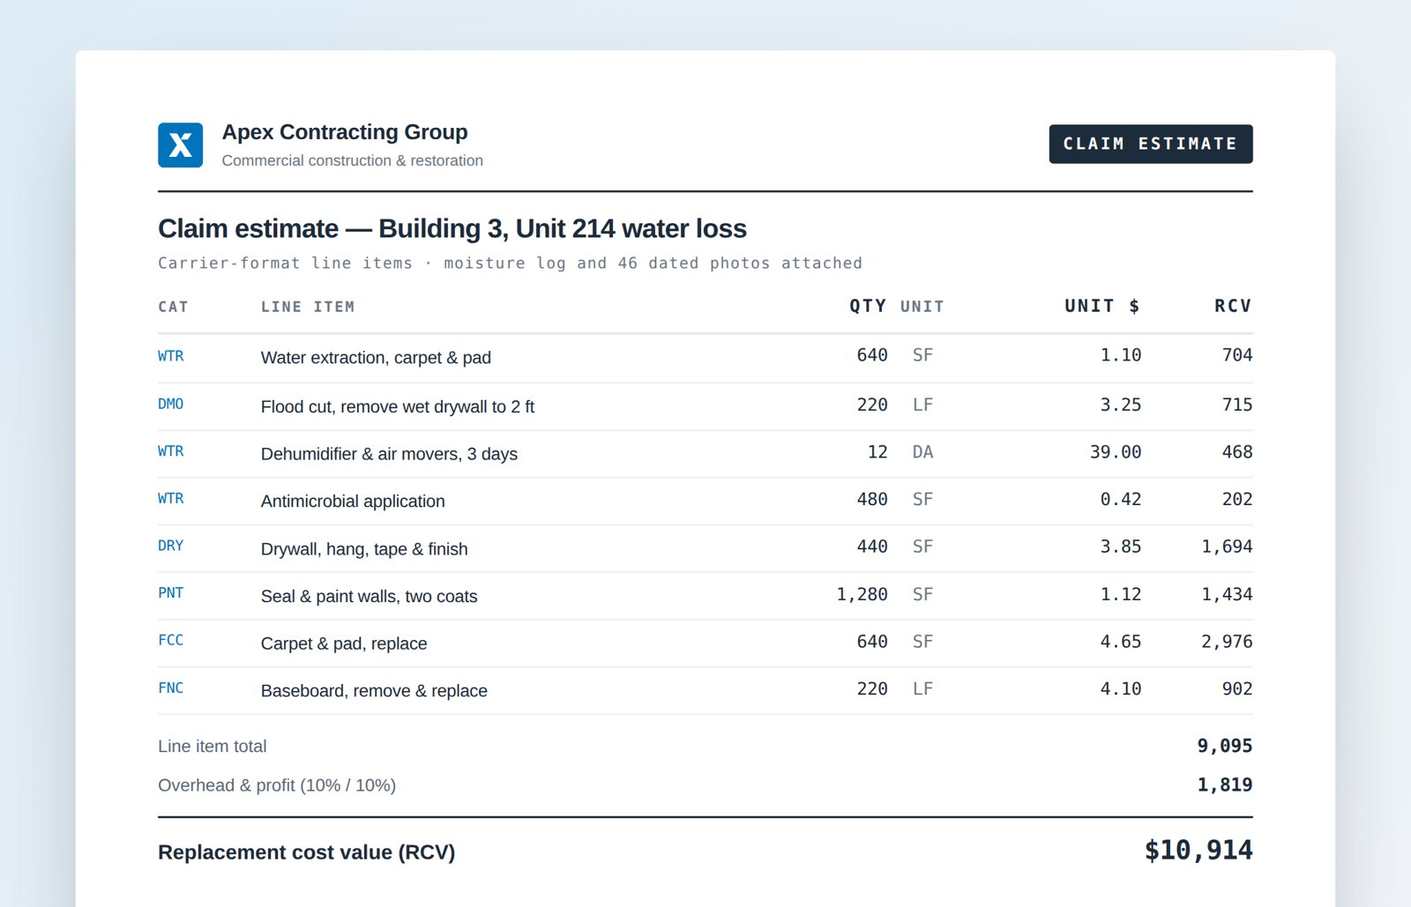Image resolution: width=1411 pixels, height=907 pixels.
Task: Select the Apex Contracting Group company name
Action: [x=345, y=132]
